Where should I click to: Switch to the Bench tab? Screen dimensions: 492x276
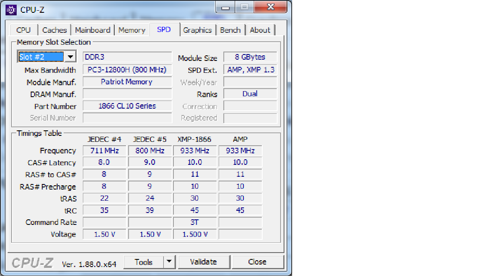[x=230, y=30]
